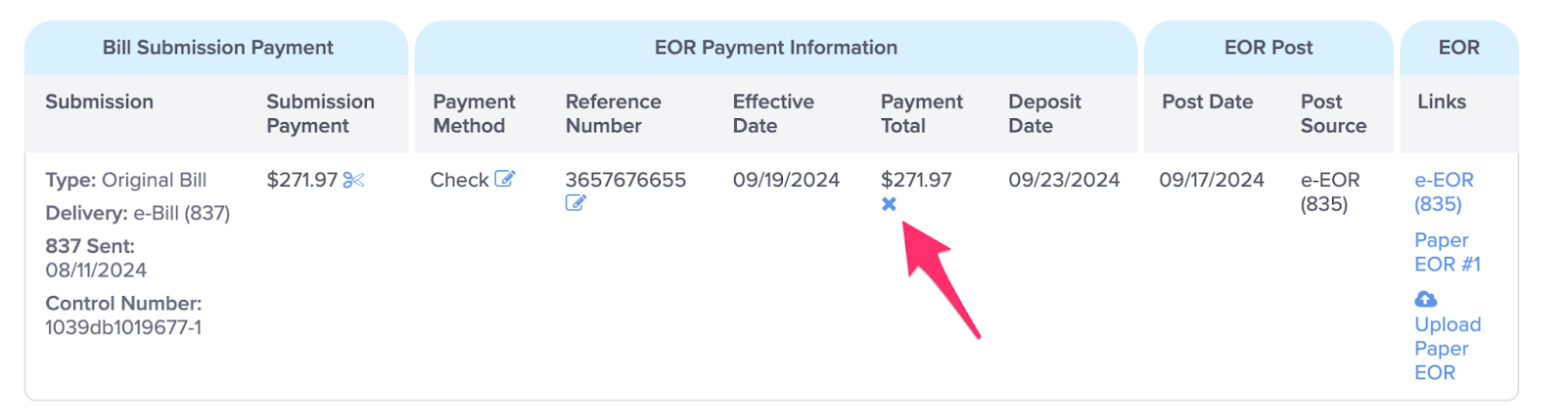
Task: Open the Paper EOR #1 link
Action: click(x=1447, y=252)
